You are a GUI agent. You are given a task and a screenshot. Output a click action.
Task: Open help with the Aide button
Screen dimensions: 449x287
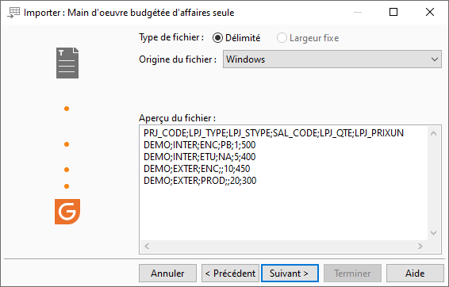point(415,274)
